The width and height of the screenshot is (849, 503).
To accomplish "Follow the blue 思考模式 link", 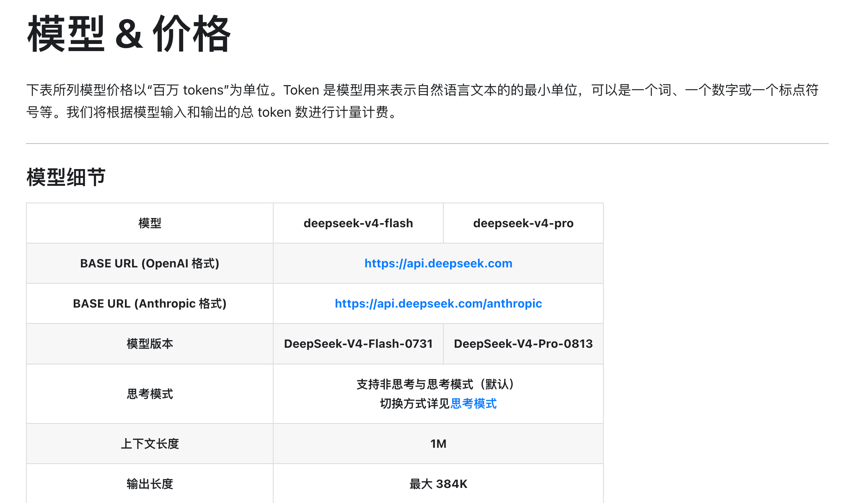I will point(474,403).
